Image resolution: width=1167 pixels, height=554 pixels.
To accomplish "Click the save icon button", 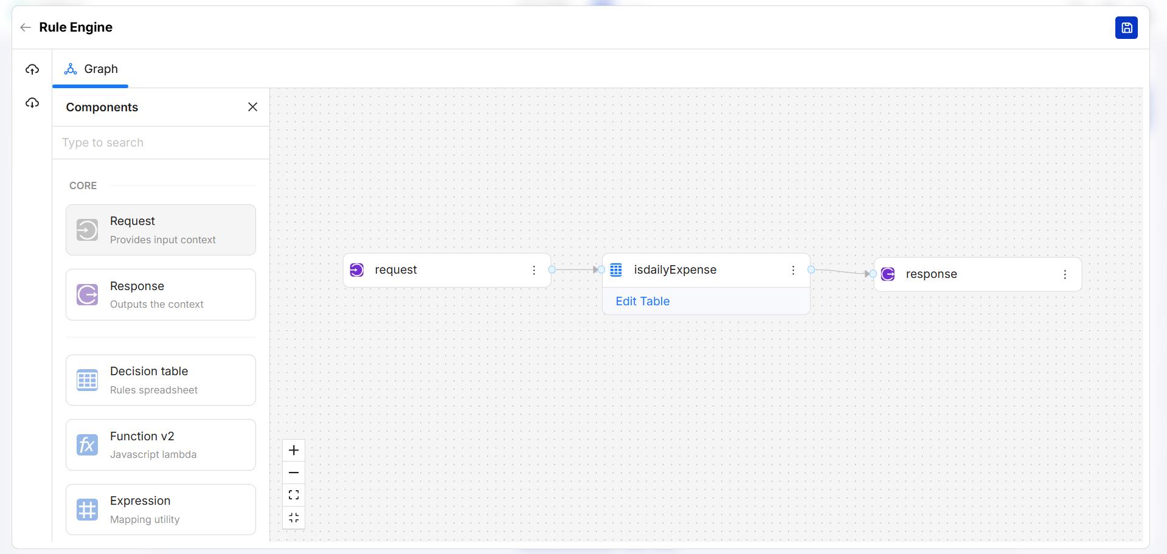I will coord(1126,28).
